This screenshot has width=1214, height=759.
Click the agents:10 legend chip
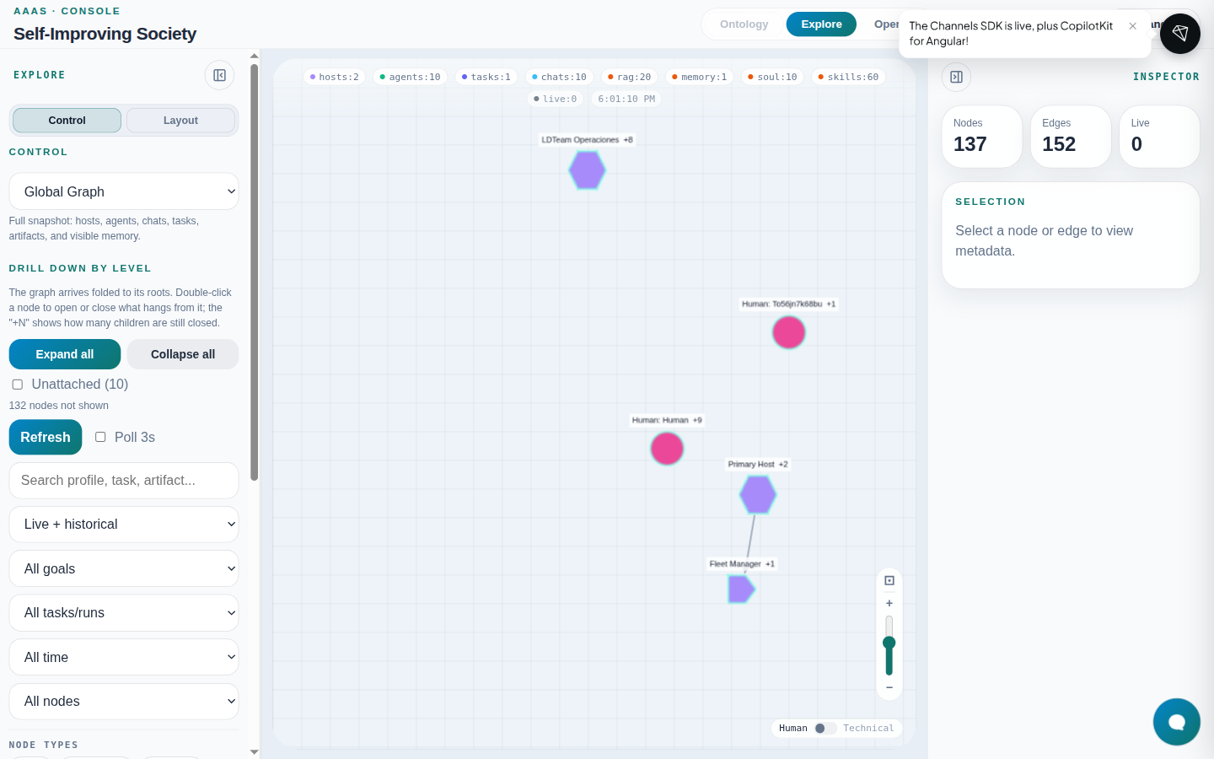411,77
